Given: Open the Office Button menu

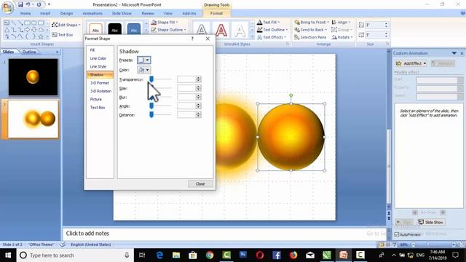Looking at the screenshot, I should click(x=7, y=7).
